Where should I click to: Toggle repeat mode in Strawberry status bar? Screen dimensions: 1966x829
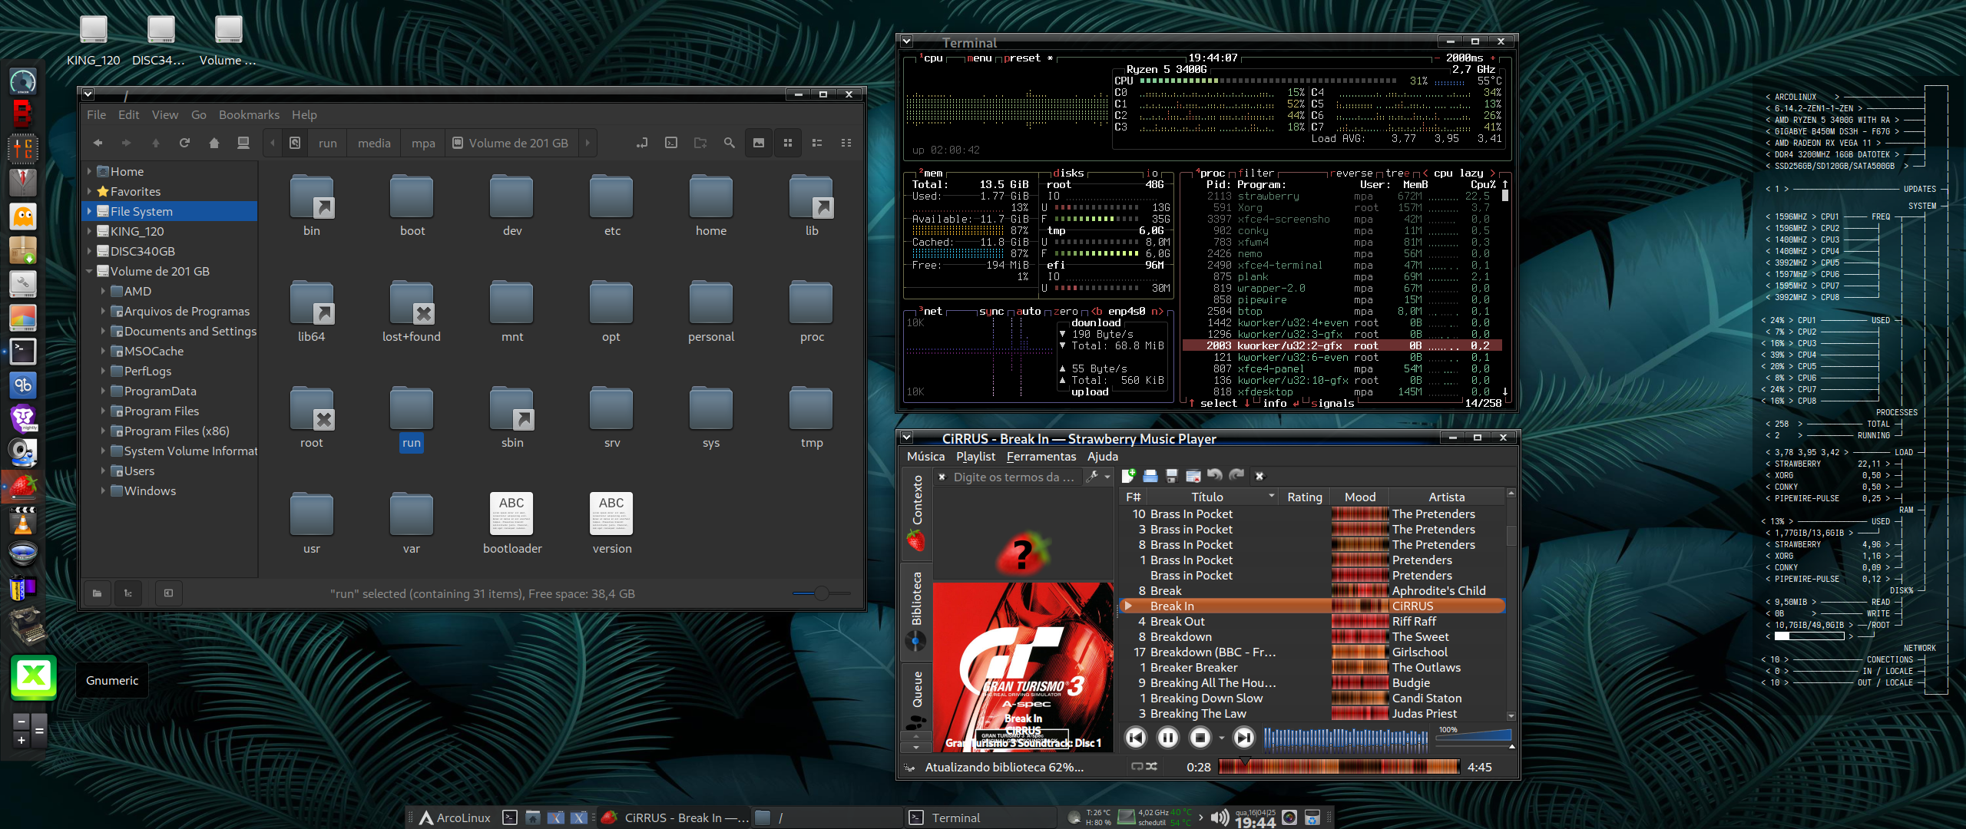point(1137,766)
